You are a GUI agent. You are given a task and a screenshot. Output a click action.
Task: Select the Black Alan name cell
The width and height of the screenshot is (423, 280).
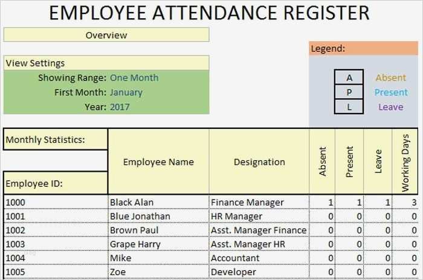point(158,202)
